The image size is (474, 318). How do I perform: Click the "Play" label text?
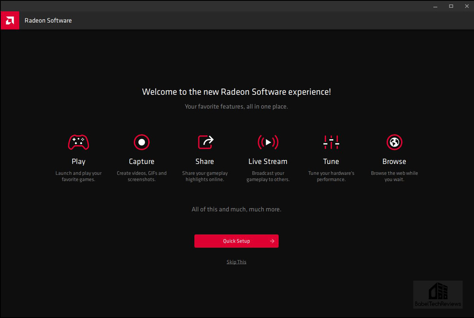(x=78, y=161)
